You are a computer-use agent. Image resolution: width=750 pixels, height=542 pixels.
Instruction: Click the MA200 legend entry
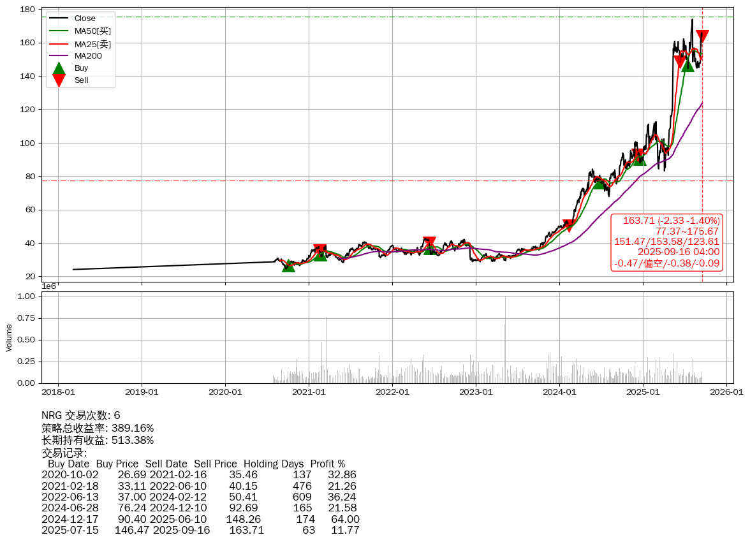click(88, 56)
